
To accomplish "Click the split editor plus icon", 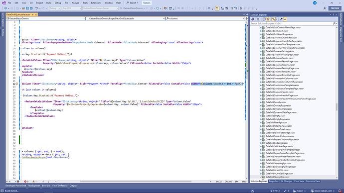I will coord(247,18).
